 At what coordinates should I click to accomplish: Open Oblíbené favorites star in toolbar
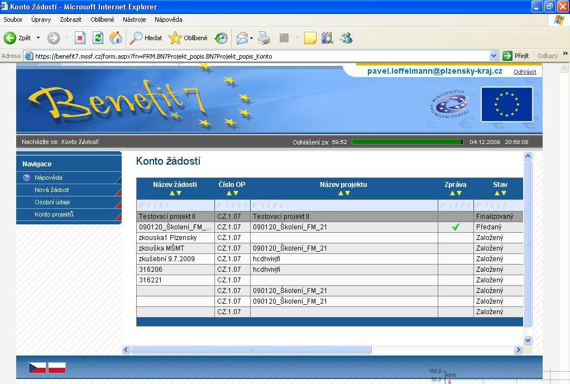pyautogui.click(x=175, y=38)
